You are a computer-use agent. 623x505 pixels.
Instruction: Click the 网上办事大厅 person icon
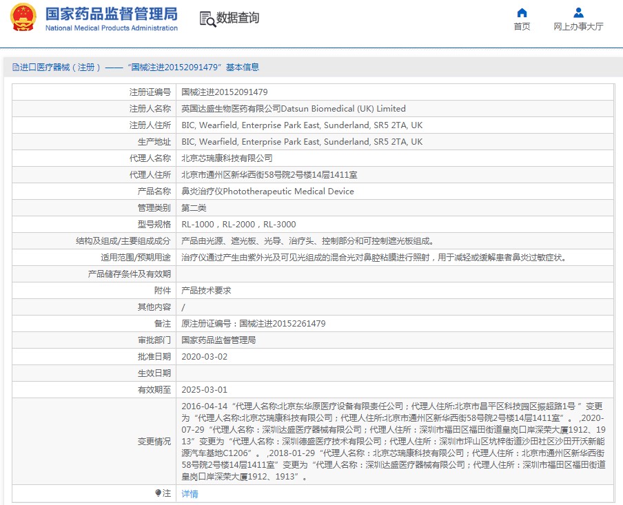(x=578, y=12)
